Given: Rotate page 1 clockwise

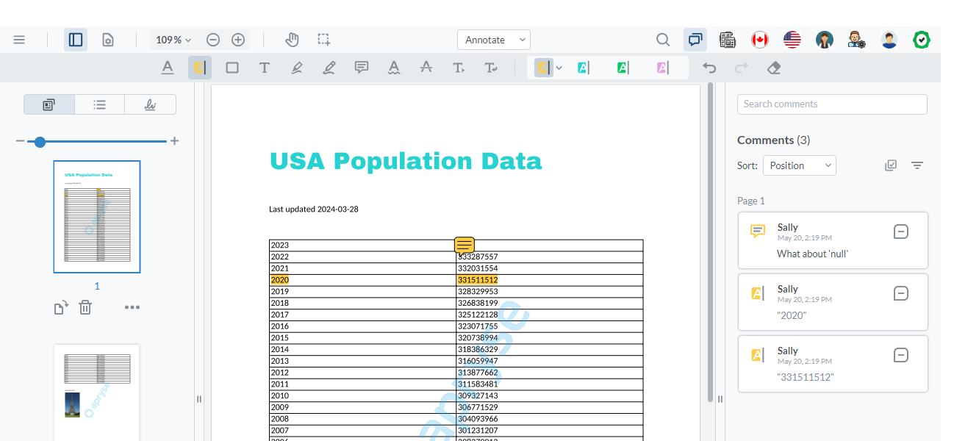Looking at the screenshot, I should coord(61,307).
